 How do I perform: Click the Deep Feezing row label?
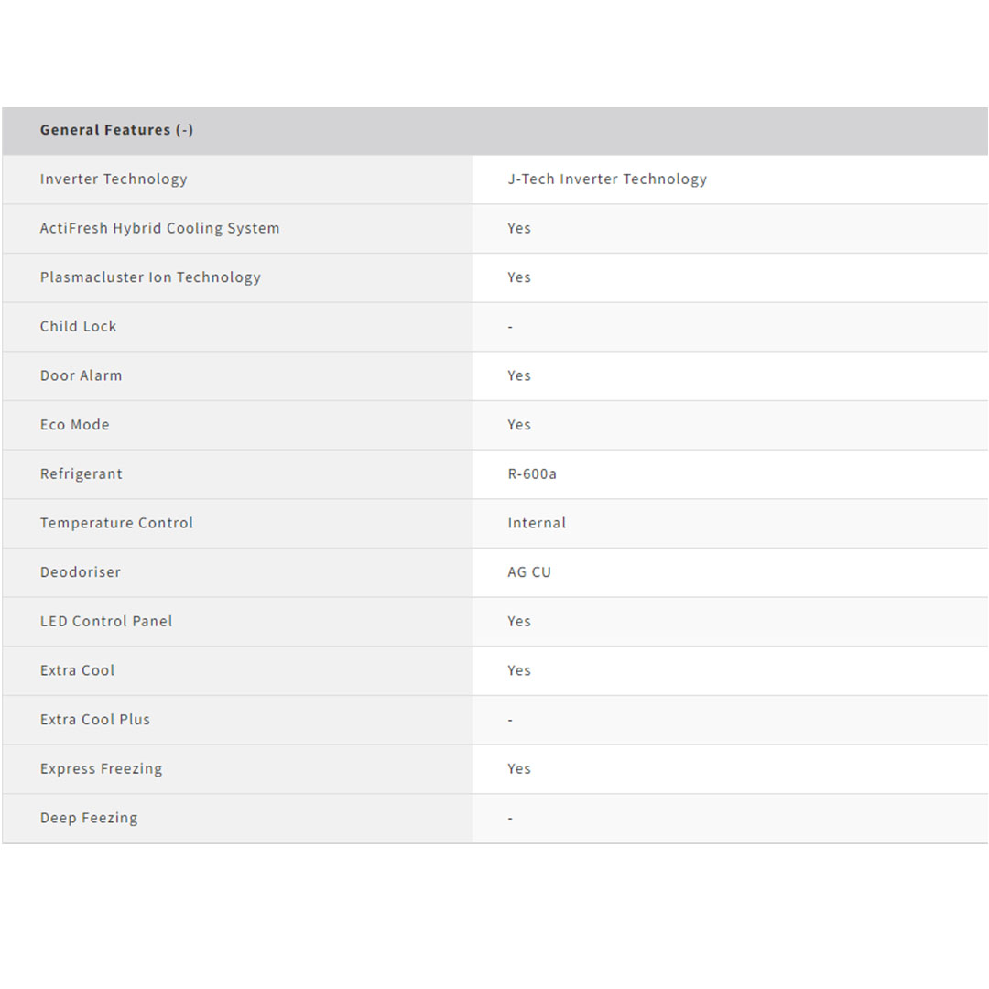[x=89, y=818]
